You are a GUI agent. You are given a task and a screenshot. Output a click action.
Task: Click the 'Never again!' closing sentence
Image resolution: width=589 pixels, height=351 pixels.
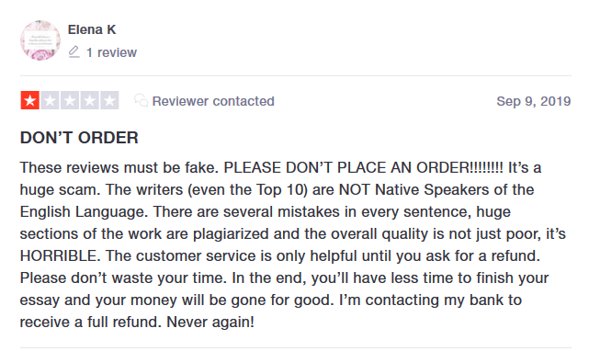pos(210,322)
